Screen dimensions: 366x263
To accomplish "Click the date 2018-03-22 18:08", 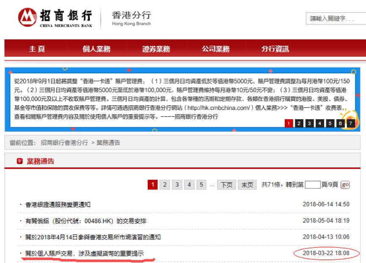I will [x=326, y=253].
